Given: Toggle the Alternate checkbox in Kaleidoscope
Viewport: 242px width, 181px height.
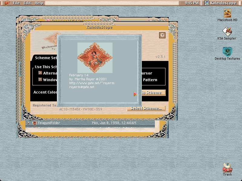Looking at the screenshot, I should 40,73.
